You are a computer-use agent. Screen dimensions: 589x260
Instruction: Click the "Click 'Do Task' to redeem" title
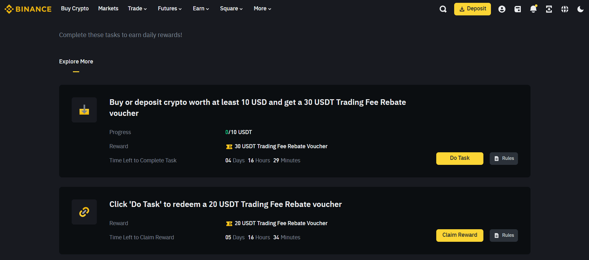pyautogui.click(x=225, y=204)
